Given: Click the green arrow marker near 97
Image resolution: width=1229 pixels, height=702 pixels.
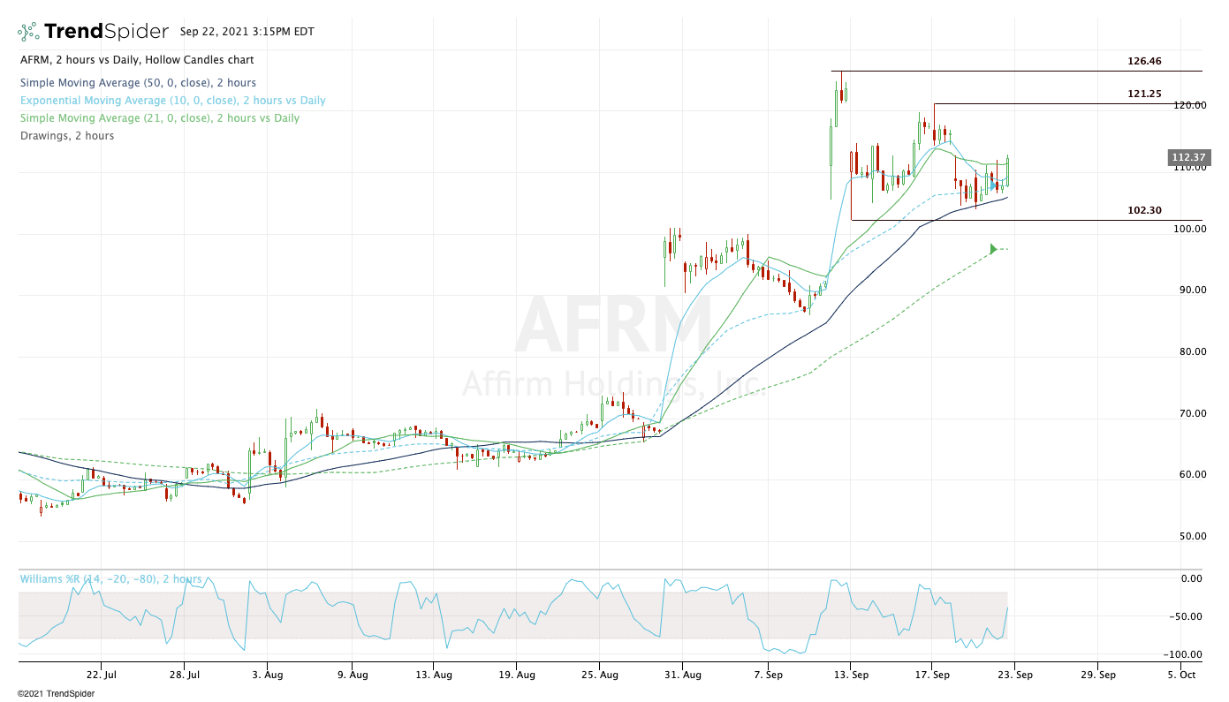Looking at the screenshot, I should pos(993,249).
